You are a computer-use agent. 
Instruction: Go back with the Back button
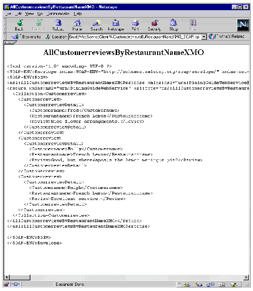[x=19, y=25]
